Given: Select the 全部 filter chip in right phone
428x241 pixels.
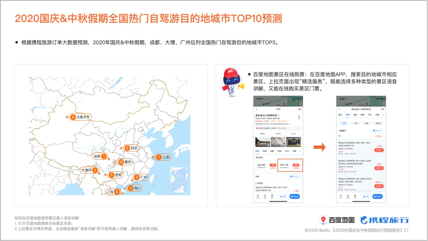Looking at the screenshot, I should coord(344,123).
